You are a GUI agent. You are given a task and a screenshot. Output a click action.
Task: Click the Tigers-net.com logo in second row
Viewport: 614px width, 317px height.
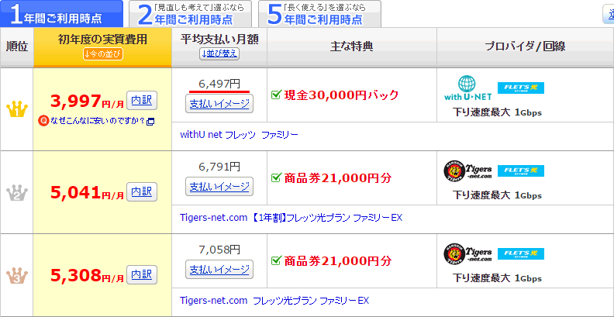click(x=467, y=171)
